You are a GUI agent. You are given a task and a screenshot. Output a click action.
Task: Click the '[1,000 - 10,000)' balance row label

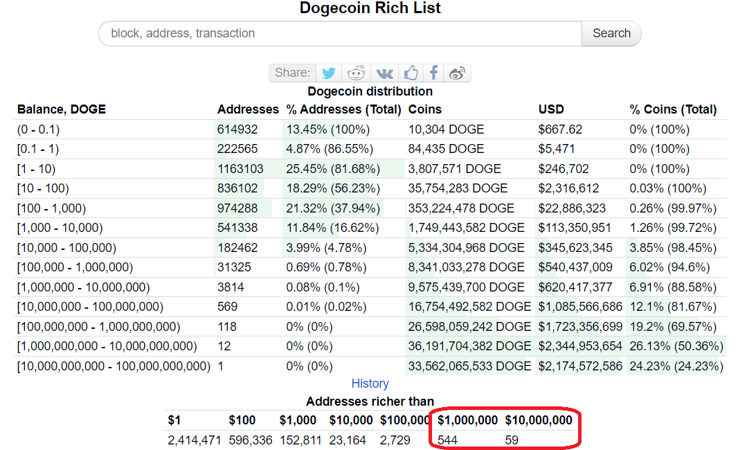(60, 228)
